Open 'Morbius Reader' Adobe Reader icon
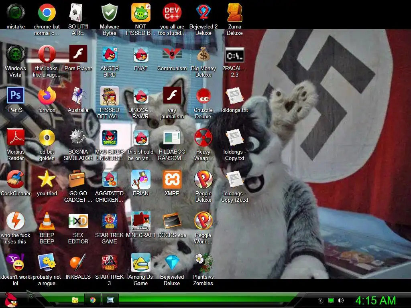 tap(16, 138)
